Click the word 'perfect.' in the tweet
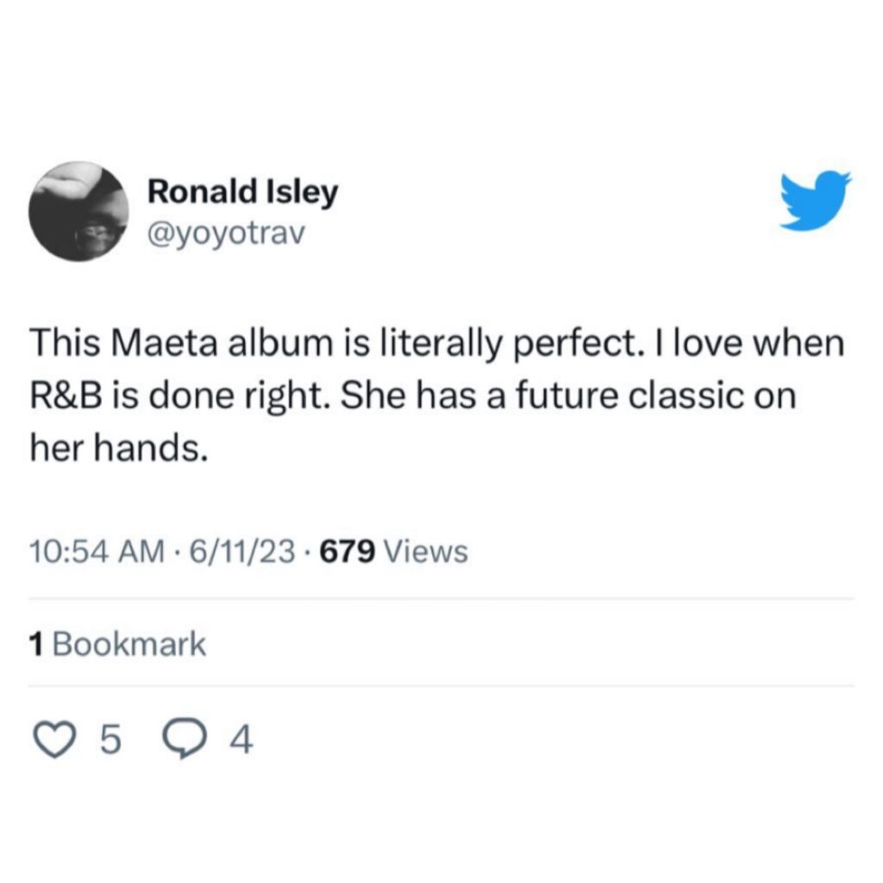883x883 pixels. pyautogui.click(x=577, y=344)
